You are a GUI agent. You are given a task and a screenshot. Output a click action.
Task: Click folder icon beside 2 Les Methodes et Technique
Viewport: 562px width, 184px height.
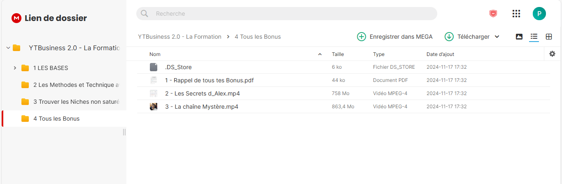[x=25, y=85]
